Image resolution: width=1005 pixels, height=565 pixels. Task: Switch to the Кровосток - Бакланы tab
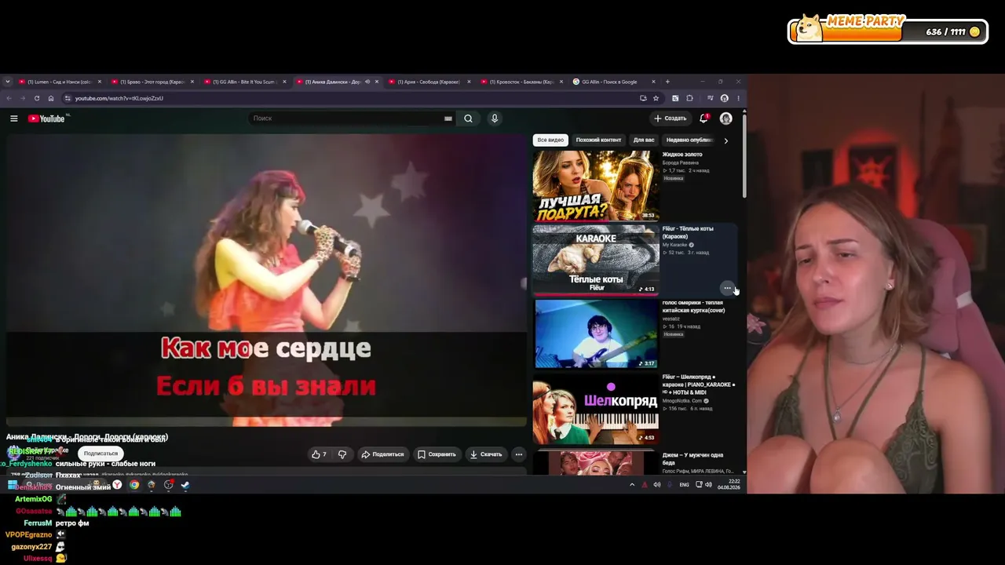[523, 82]
